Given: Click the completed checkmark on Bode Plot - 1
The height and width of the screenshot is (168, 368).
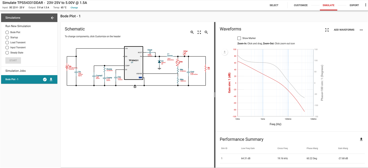Looking at the screenshot, I should 45,79.
